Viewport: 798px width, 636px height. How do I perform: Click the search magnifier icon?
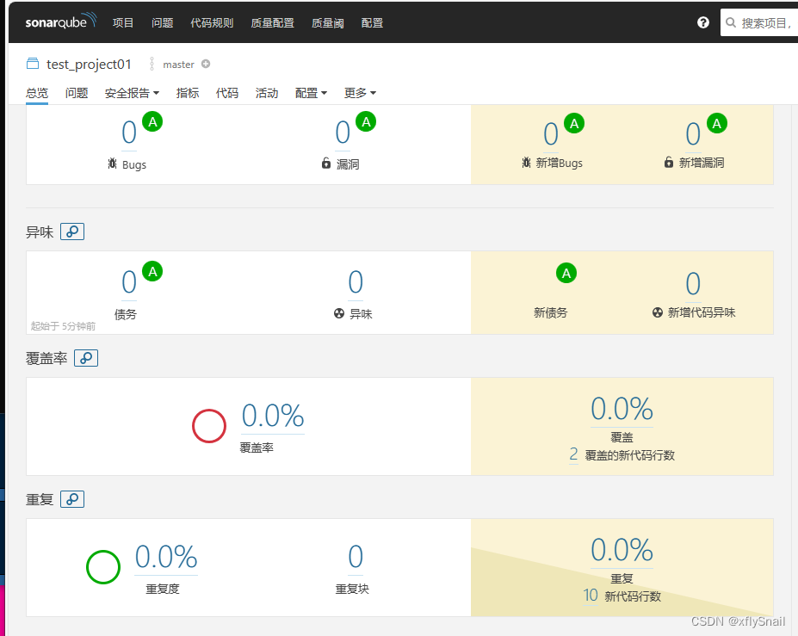coord(731,22)
